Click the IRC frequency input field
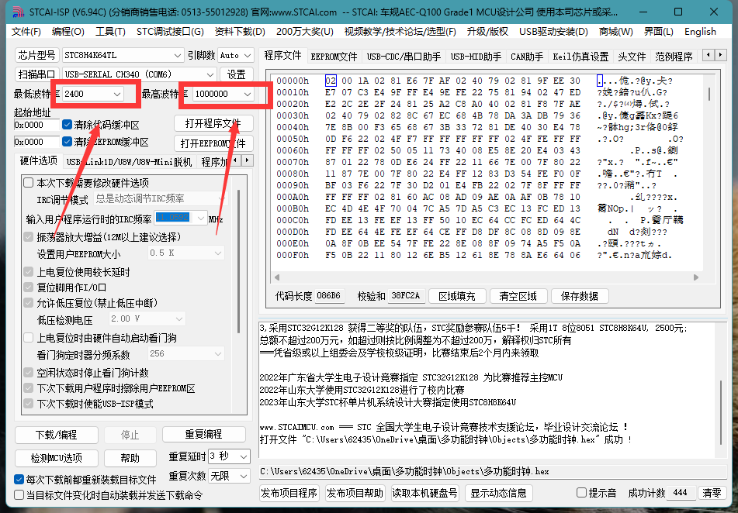The image size is (738, 513). [x=181, y=219]
